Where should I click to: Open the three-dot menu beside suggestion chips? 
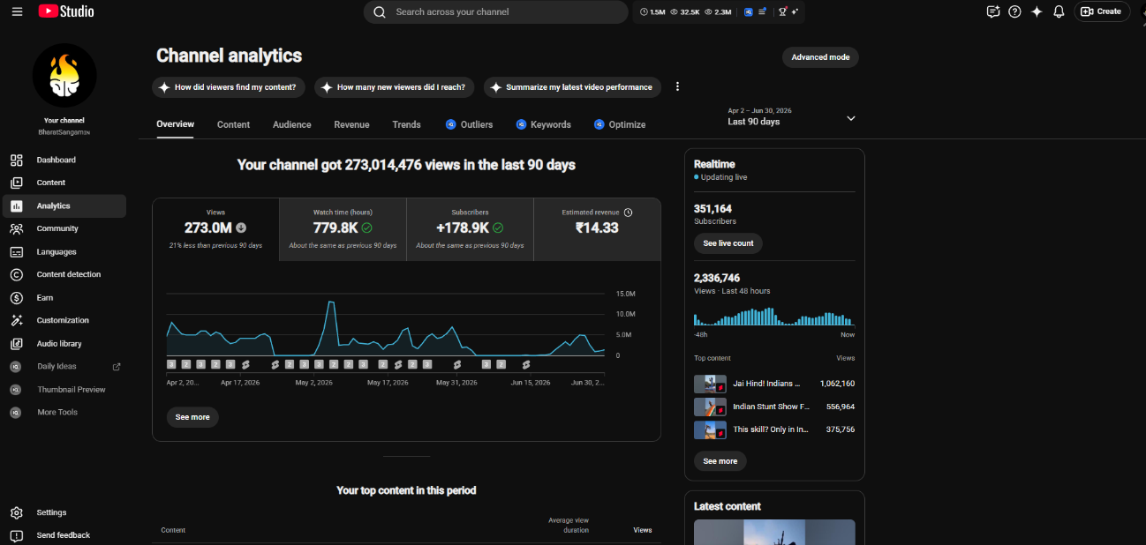(678, 86)
